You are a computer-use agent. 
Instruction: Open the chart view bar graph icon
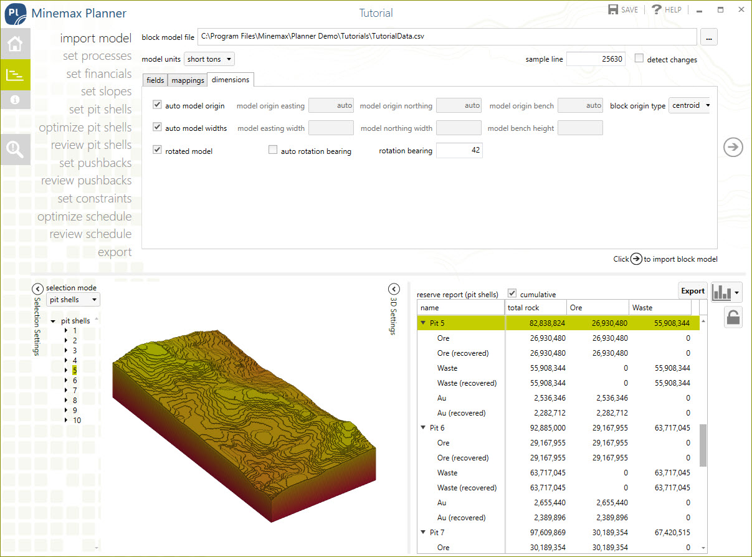(722, 292)
